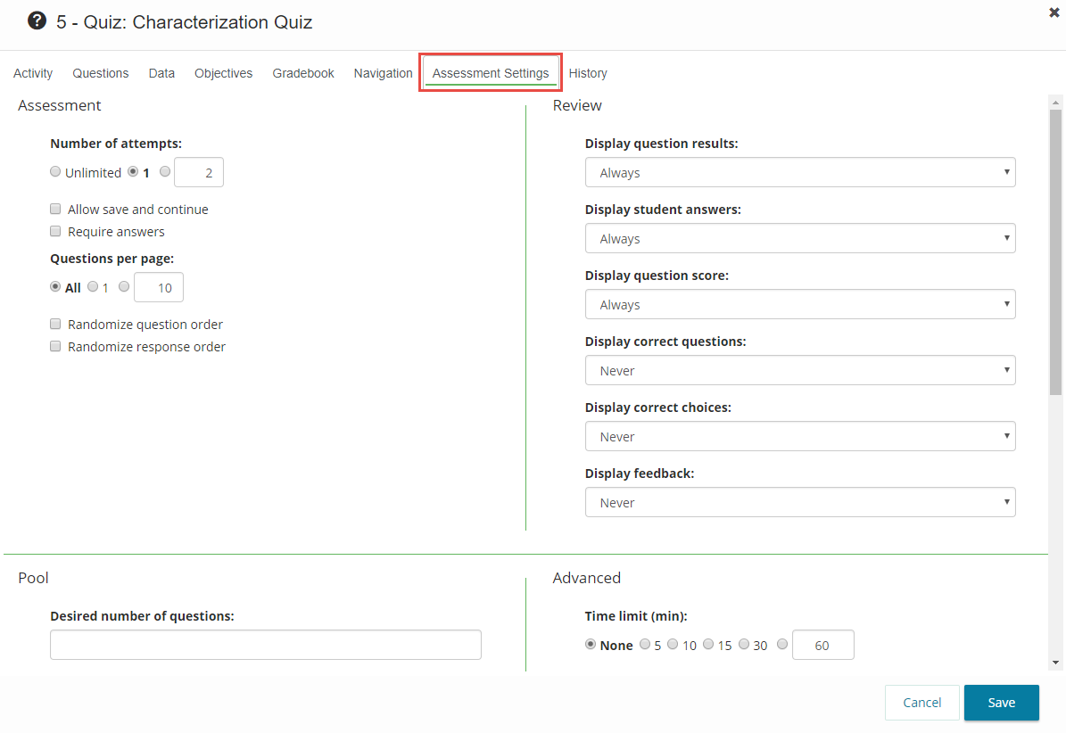
Task: Click the scroll down arrow on scrollbar
Action: tap(1056, 663)
